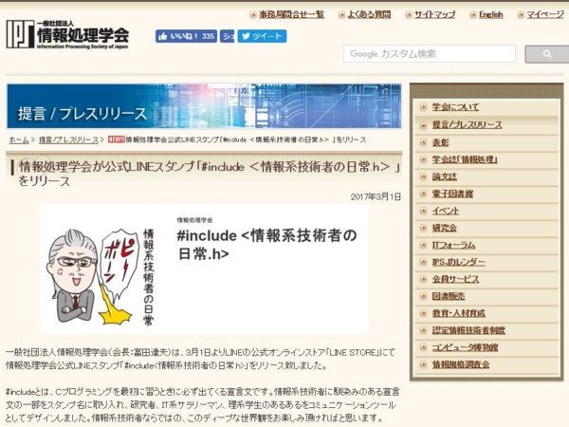Screen dimensions: 569x427
Task: Click the Google カスタム検索 search field
Action: (430, 54)
